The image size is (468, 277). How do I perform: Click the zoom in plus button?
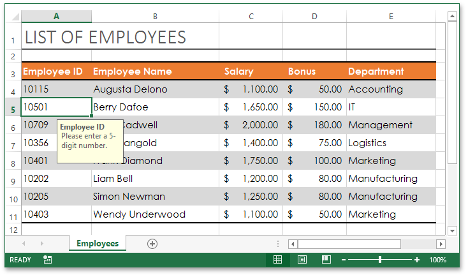[x=416, y=260]
